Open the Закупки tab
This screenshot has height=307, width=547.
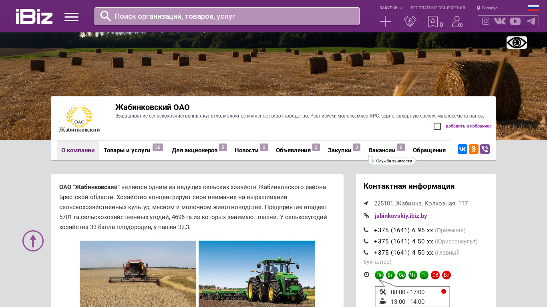tap(344, 150)
